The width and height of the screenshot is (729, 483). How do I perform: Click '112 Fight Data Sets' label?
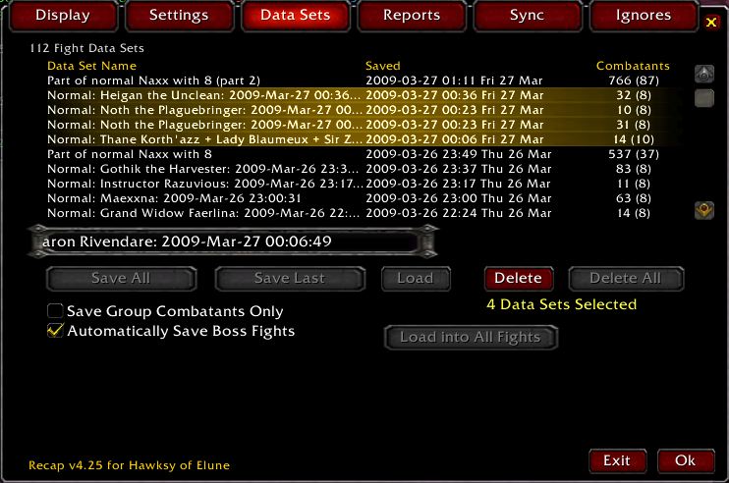point(86,48)
